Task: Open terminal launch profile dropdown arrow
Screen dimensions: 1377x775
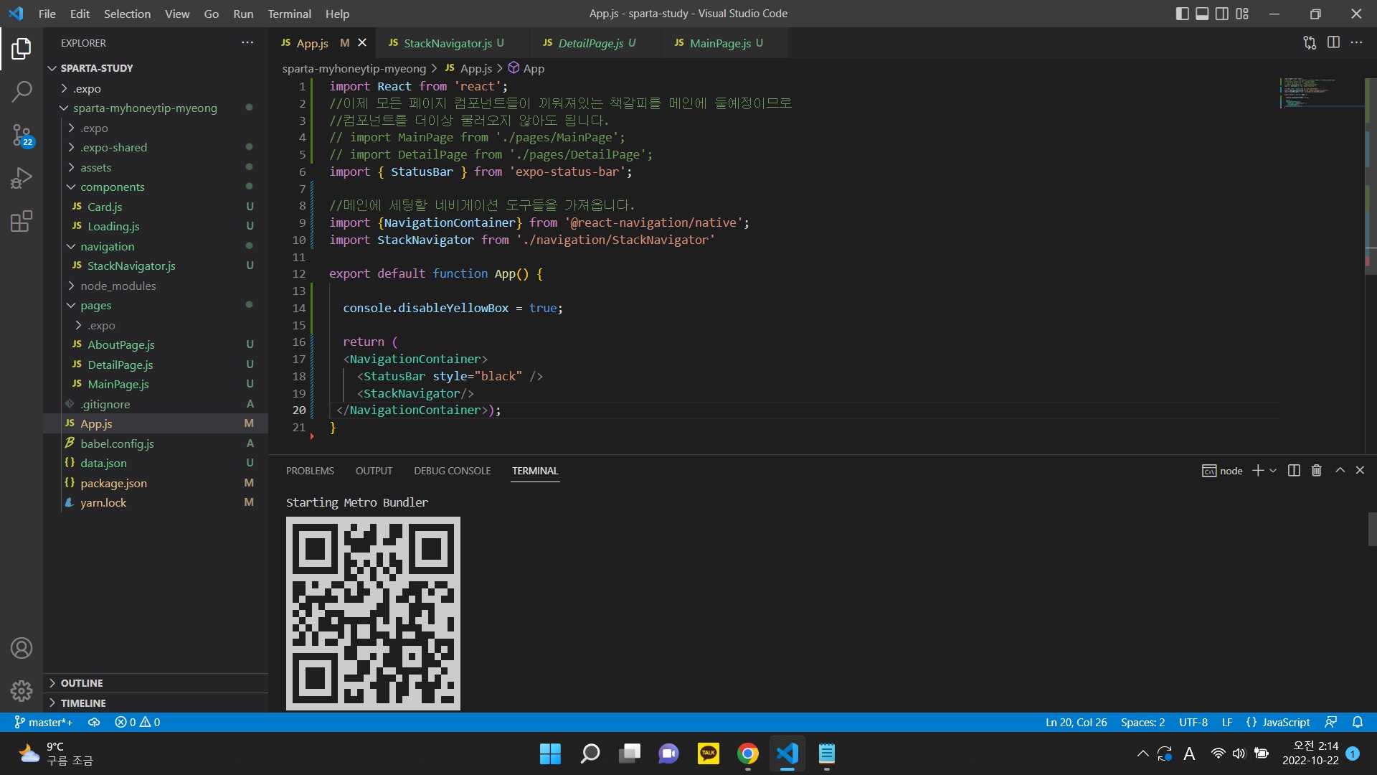Action: point(1273,471)
